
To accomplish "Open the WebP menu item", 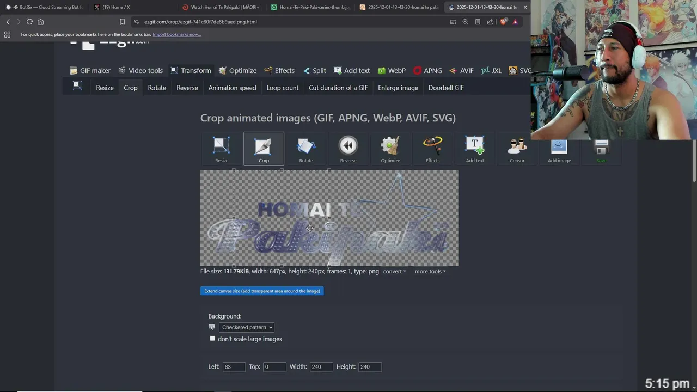I will click(x=392, y=70).
